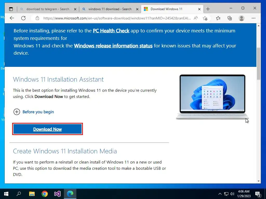Add this page to favorites
Screen dimensions: 266x199
(205, 18)
